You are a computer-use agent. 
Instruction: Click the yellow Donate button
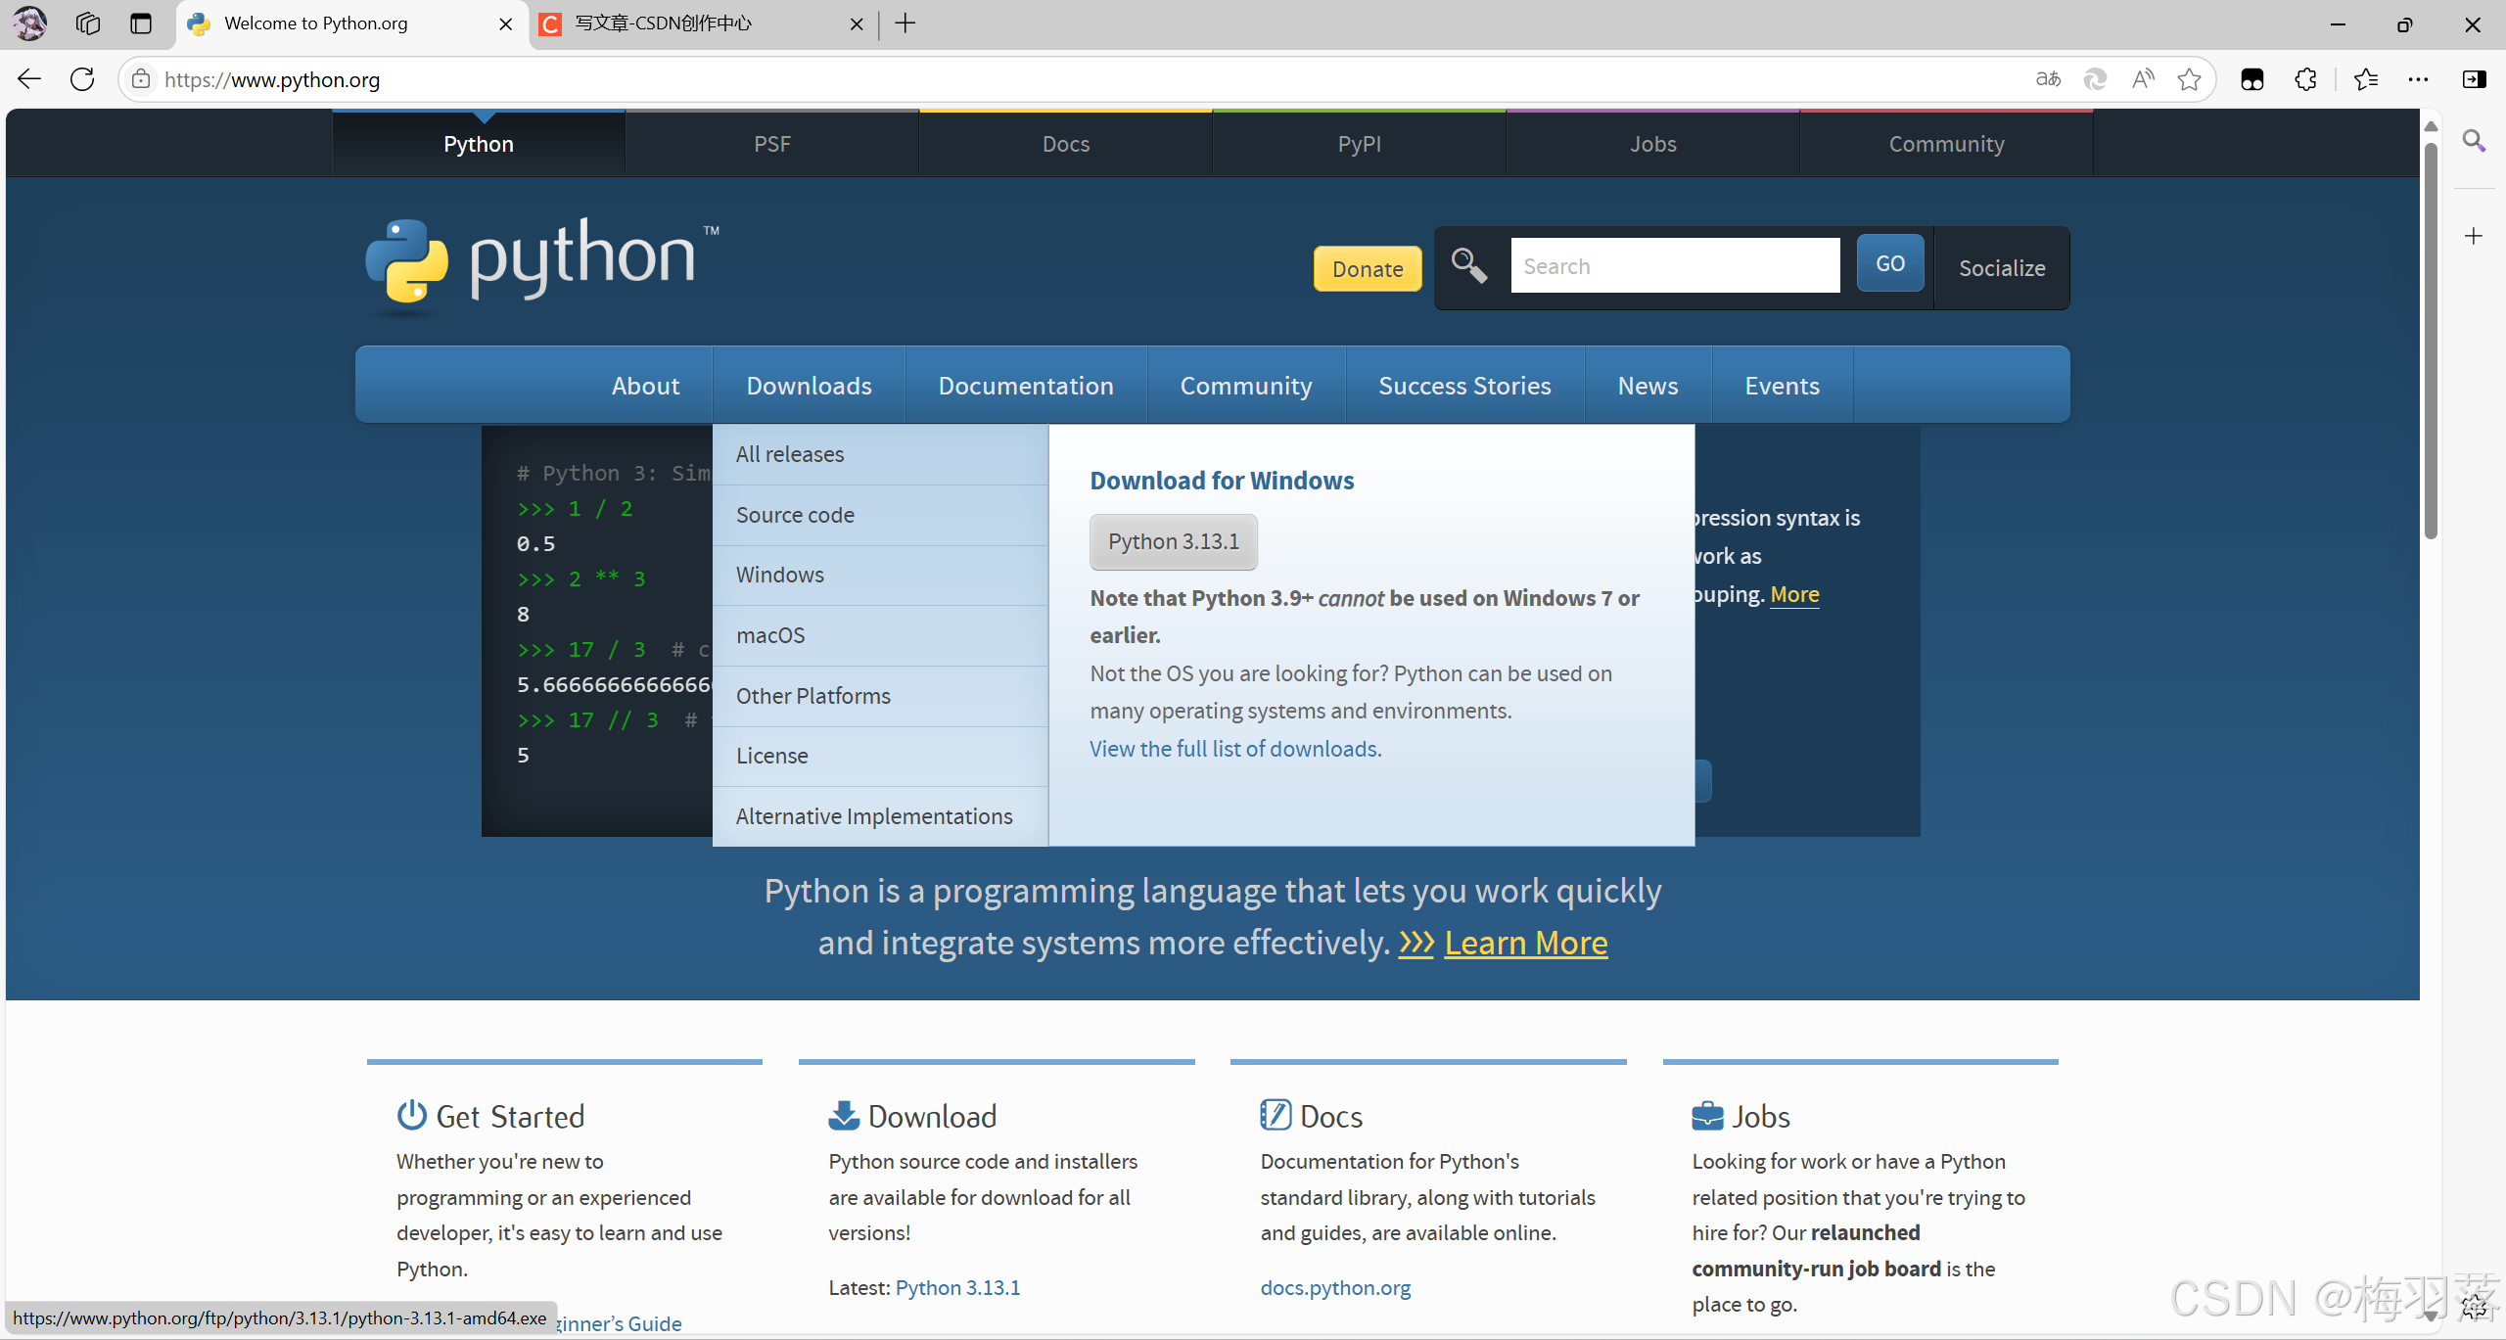pos(1367,269)
